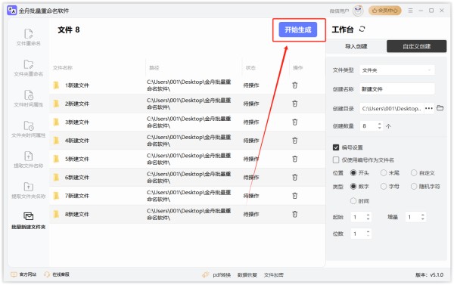Select the 批量新建文件夹 sidebar tool
This screenshot has width=454, height=285.
pos(29,221)
